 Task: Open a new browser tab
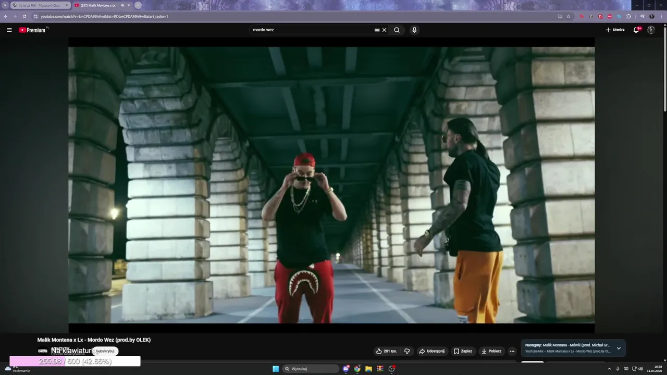click(x=138, y=5)
